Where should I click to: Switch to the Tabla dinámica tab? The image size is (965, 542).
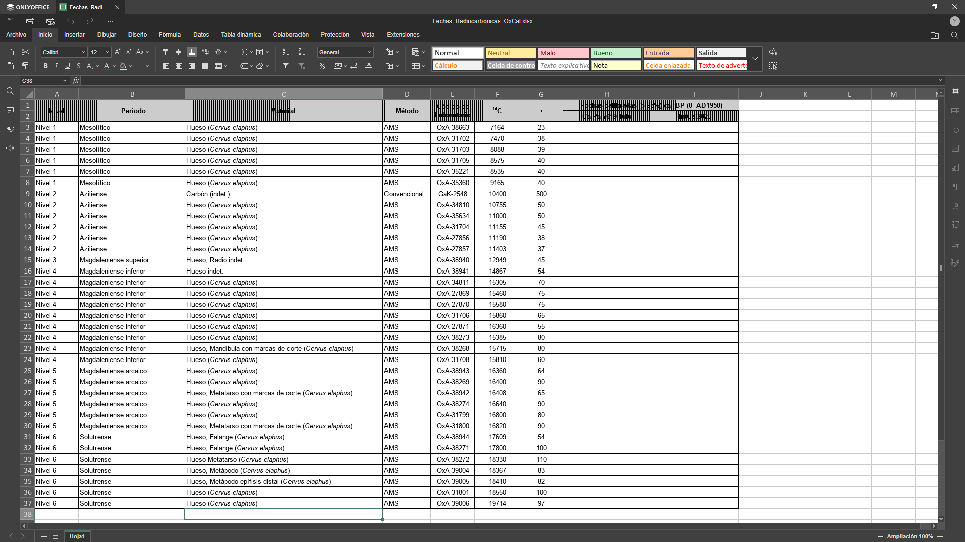(241, 35)
